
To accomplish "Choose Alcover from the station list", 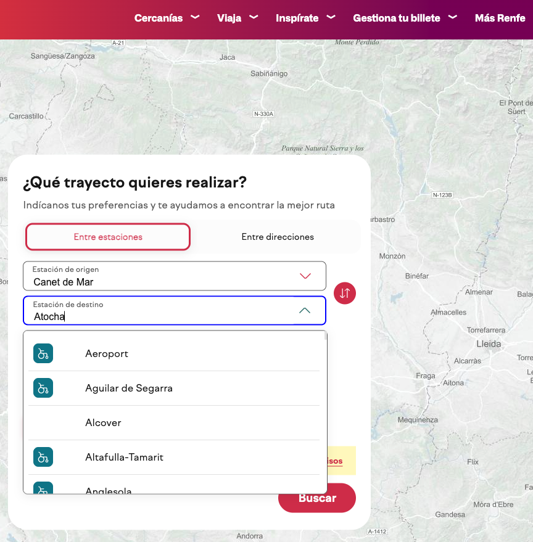I will [103, 422].
